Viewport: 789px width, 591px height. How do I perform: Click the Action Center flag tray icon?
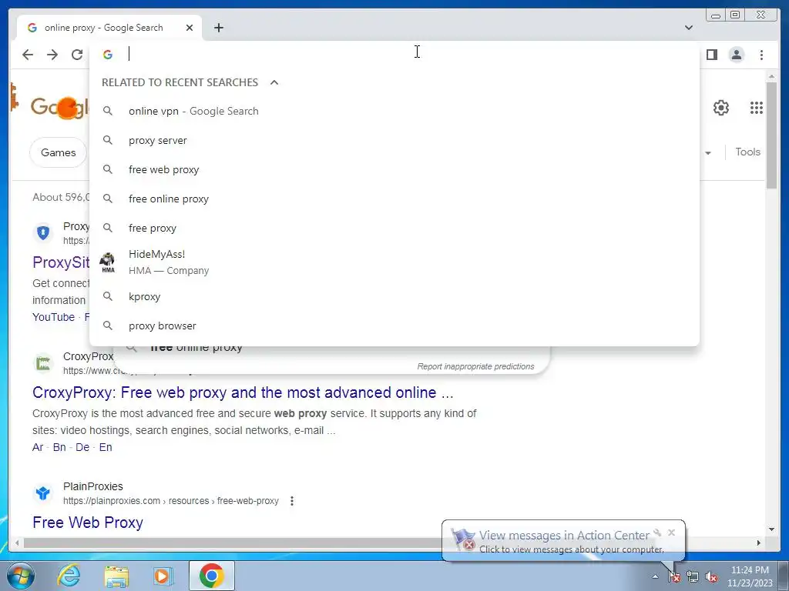674,577
